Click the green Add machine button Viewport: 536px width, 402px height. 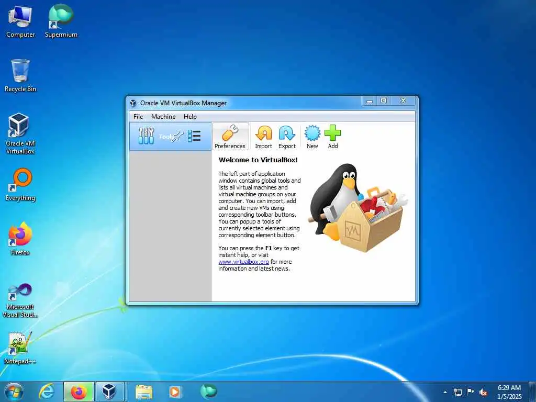tap(332, 137)
